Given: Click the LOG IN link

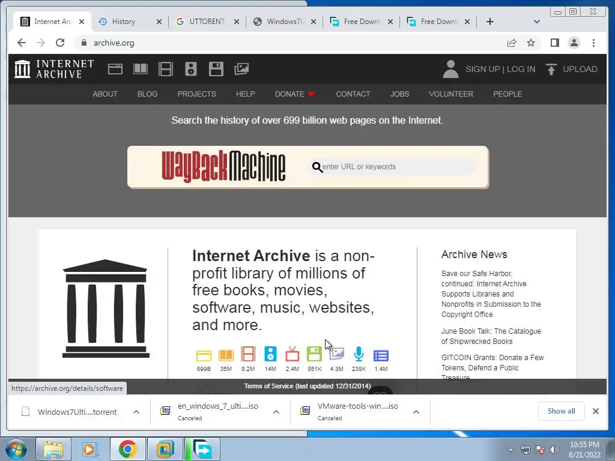Looking at the screenshot, I should pos(521,69).
